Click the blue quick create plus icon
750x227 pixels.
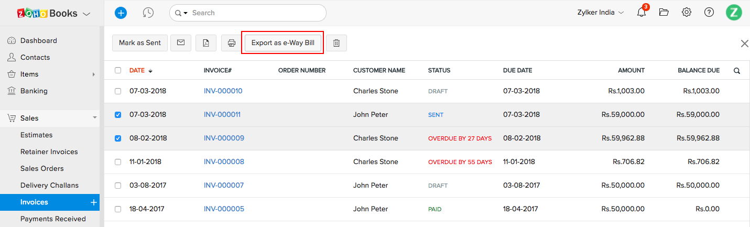coord(121,13)
